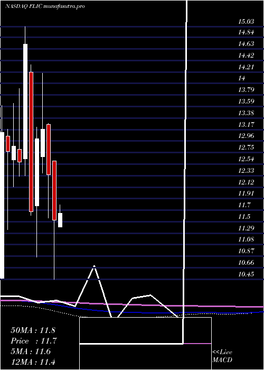
Task: Click the 13.38 price axis label
Action: (x=246, y=113)
